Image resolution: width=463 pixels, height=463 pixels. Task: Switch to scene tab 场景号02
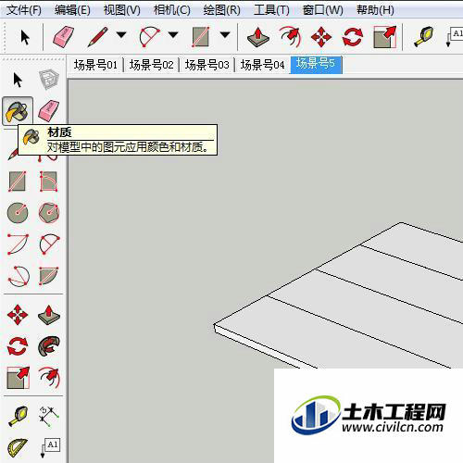coord(151,65)
